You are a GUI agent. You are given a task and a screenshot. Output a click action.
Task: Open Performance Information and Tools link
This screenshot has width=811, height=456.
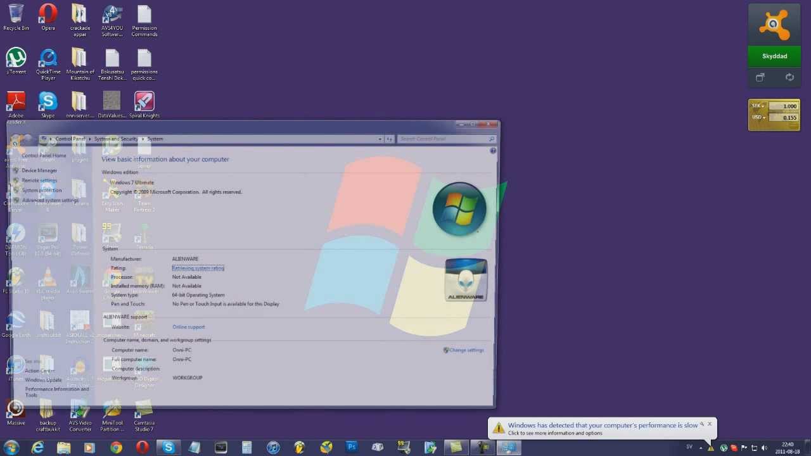(57, 392)
